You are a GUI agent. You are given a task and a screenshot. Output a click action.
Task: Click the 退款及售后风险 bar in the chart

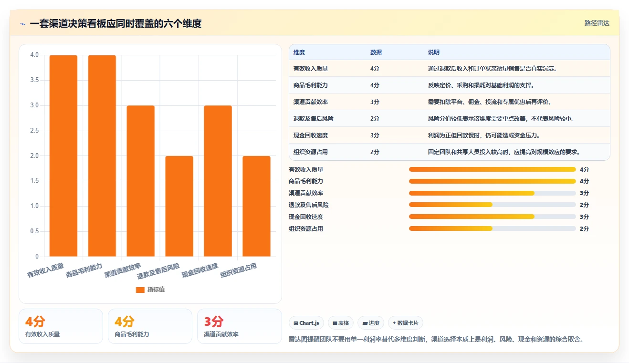[179, 206]
